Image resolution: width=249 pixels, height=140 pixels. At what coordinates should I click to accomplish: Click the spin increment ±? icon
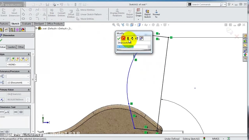(x=137, y=38)
